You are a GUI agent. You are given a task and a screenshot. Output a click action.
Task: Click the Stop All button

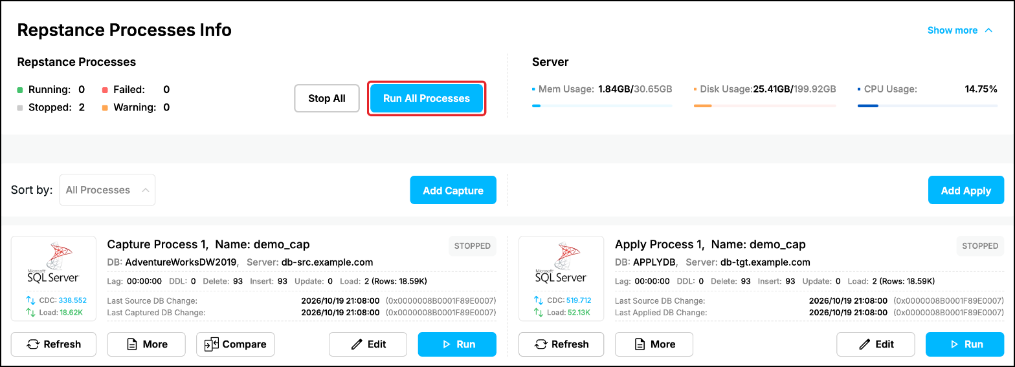(327, 99)
